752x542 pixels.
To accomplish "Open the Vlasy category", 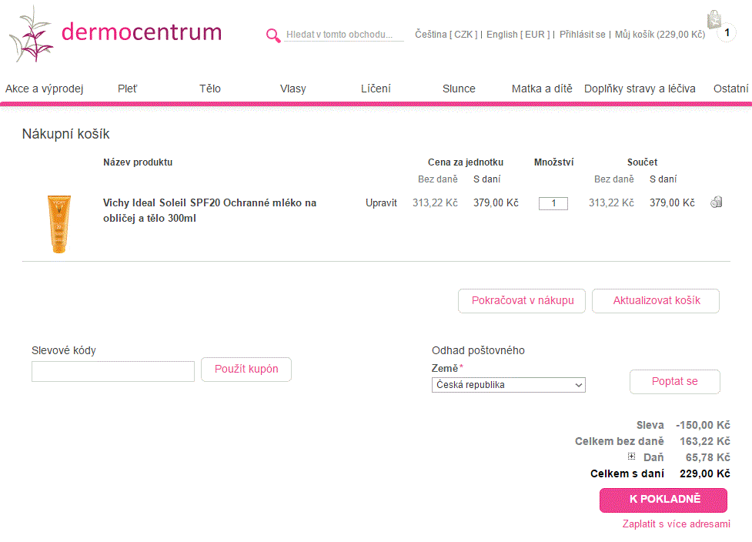I will [x=293, y=89].
